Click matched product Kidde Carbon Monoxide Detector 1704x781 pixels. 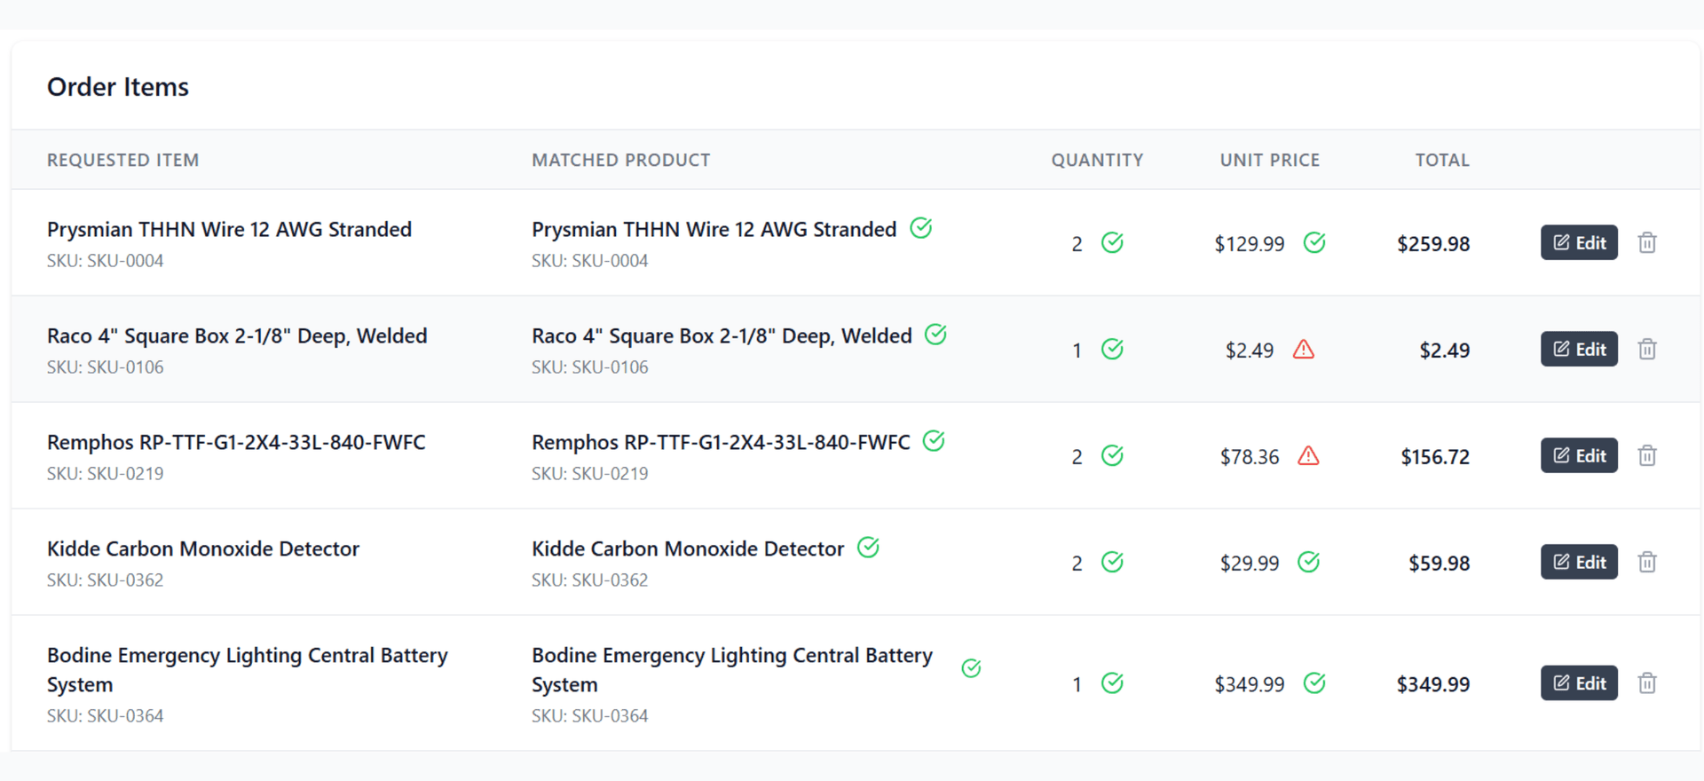688,548
